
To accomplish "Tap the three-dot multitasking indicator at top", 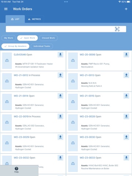I will point(66,2).
